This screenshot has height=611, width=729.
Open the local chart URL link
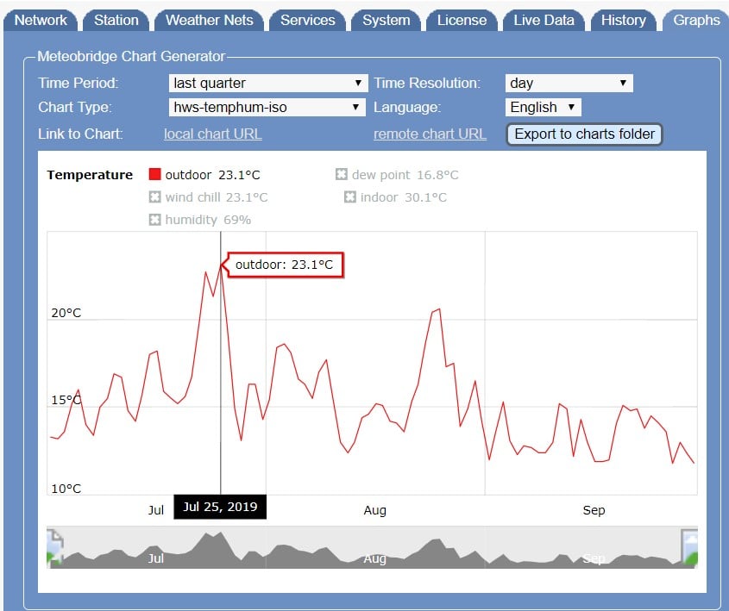tap(212, 134)
